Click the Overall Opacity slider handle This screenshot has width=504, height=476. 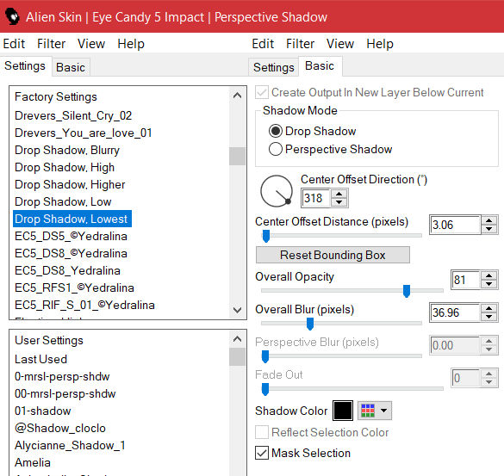click(407, 291)
